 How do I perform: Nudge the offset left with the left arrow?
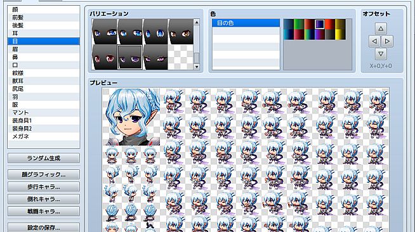click(x=374, y=41)
